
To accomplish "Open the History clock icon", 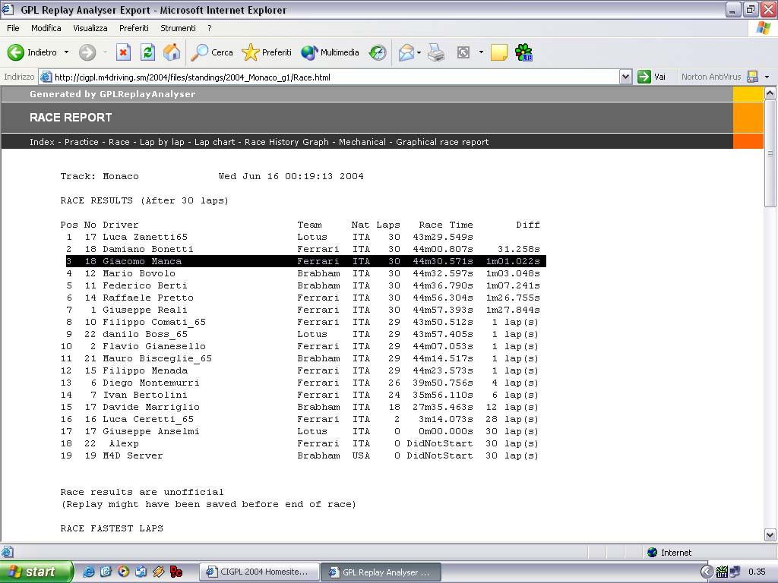I will tap(378, 52).
